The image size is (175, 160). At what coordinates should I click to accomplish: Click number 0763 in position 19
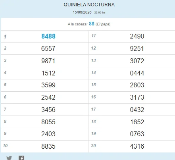point(137,134)
